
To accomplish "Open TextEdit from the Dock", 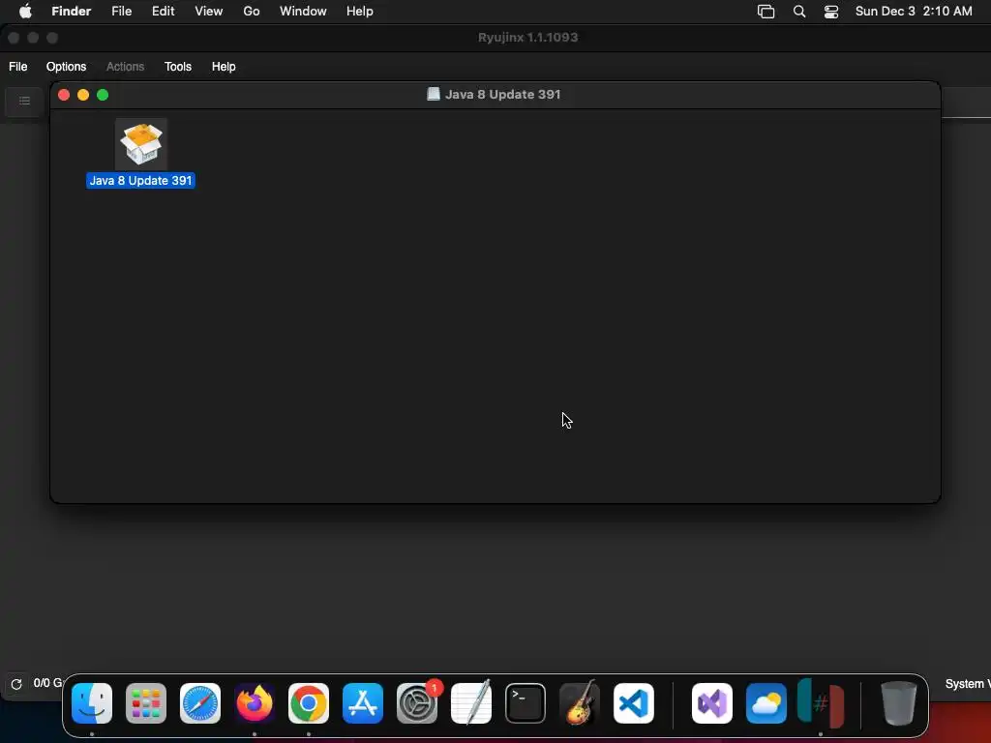I will tap(471, 702).
